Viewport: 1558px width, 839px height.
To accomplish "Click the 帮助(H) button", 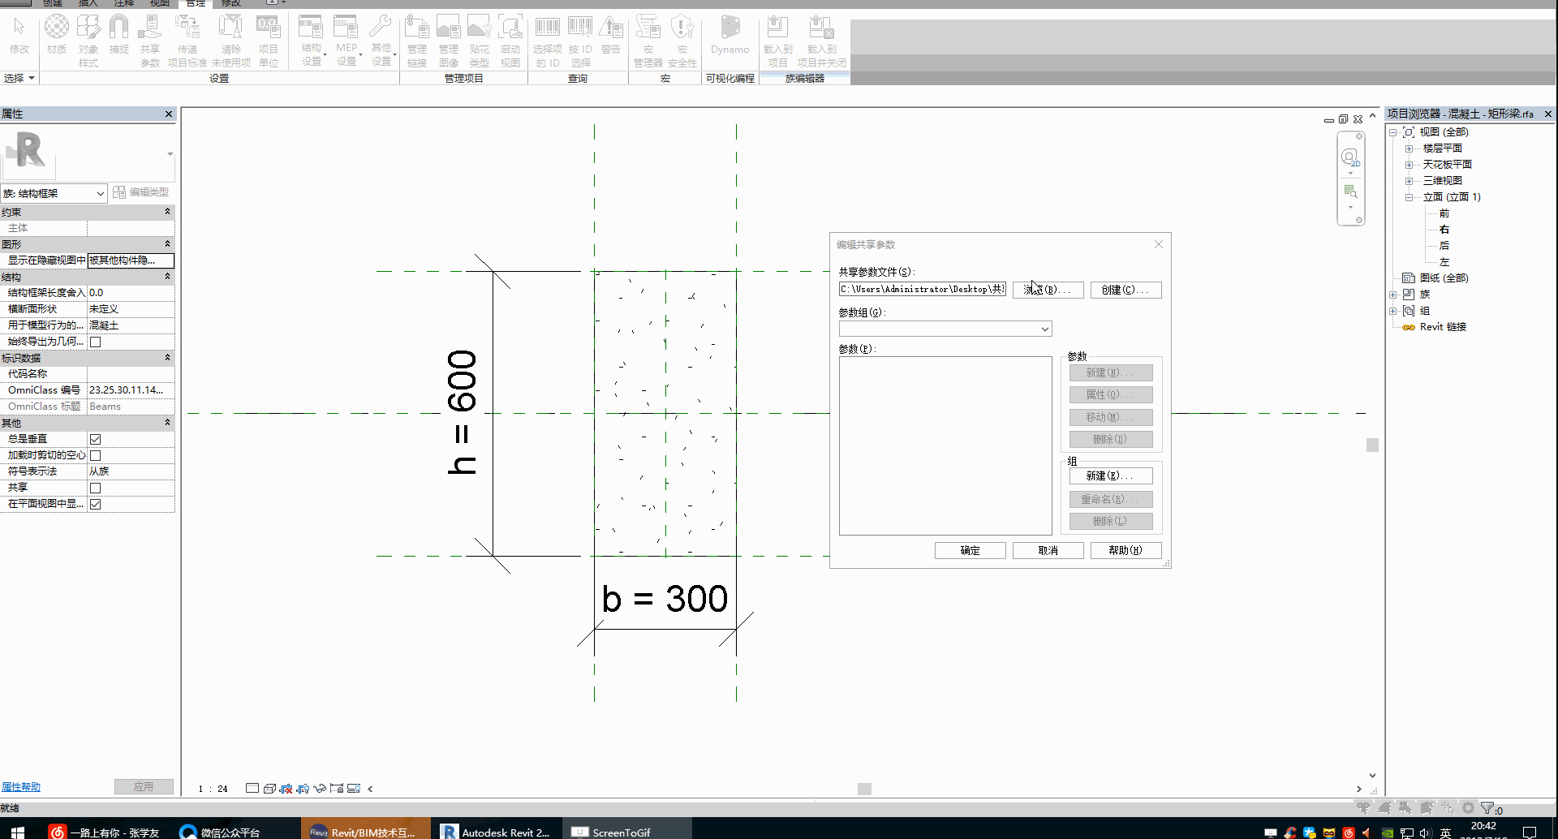I will tap(1125, 550).
